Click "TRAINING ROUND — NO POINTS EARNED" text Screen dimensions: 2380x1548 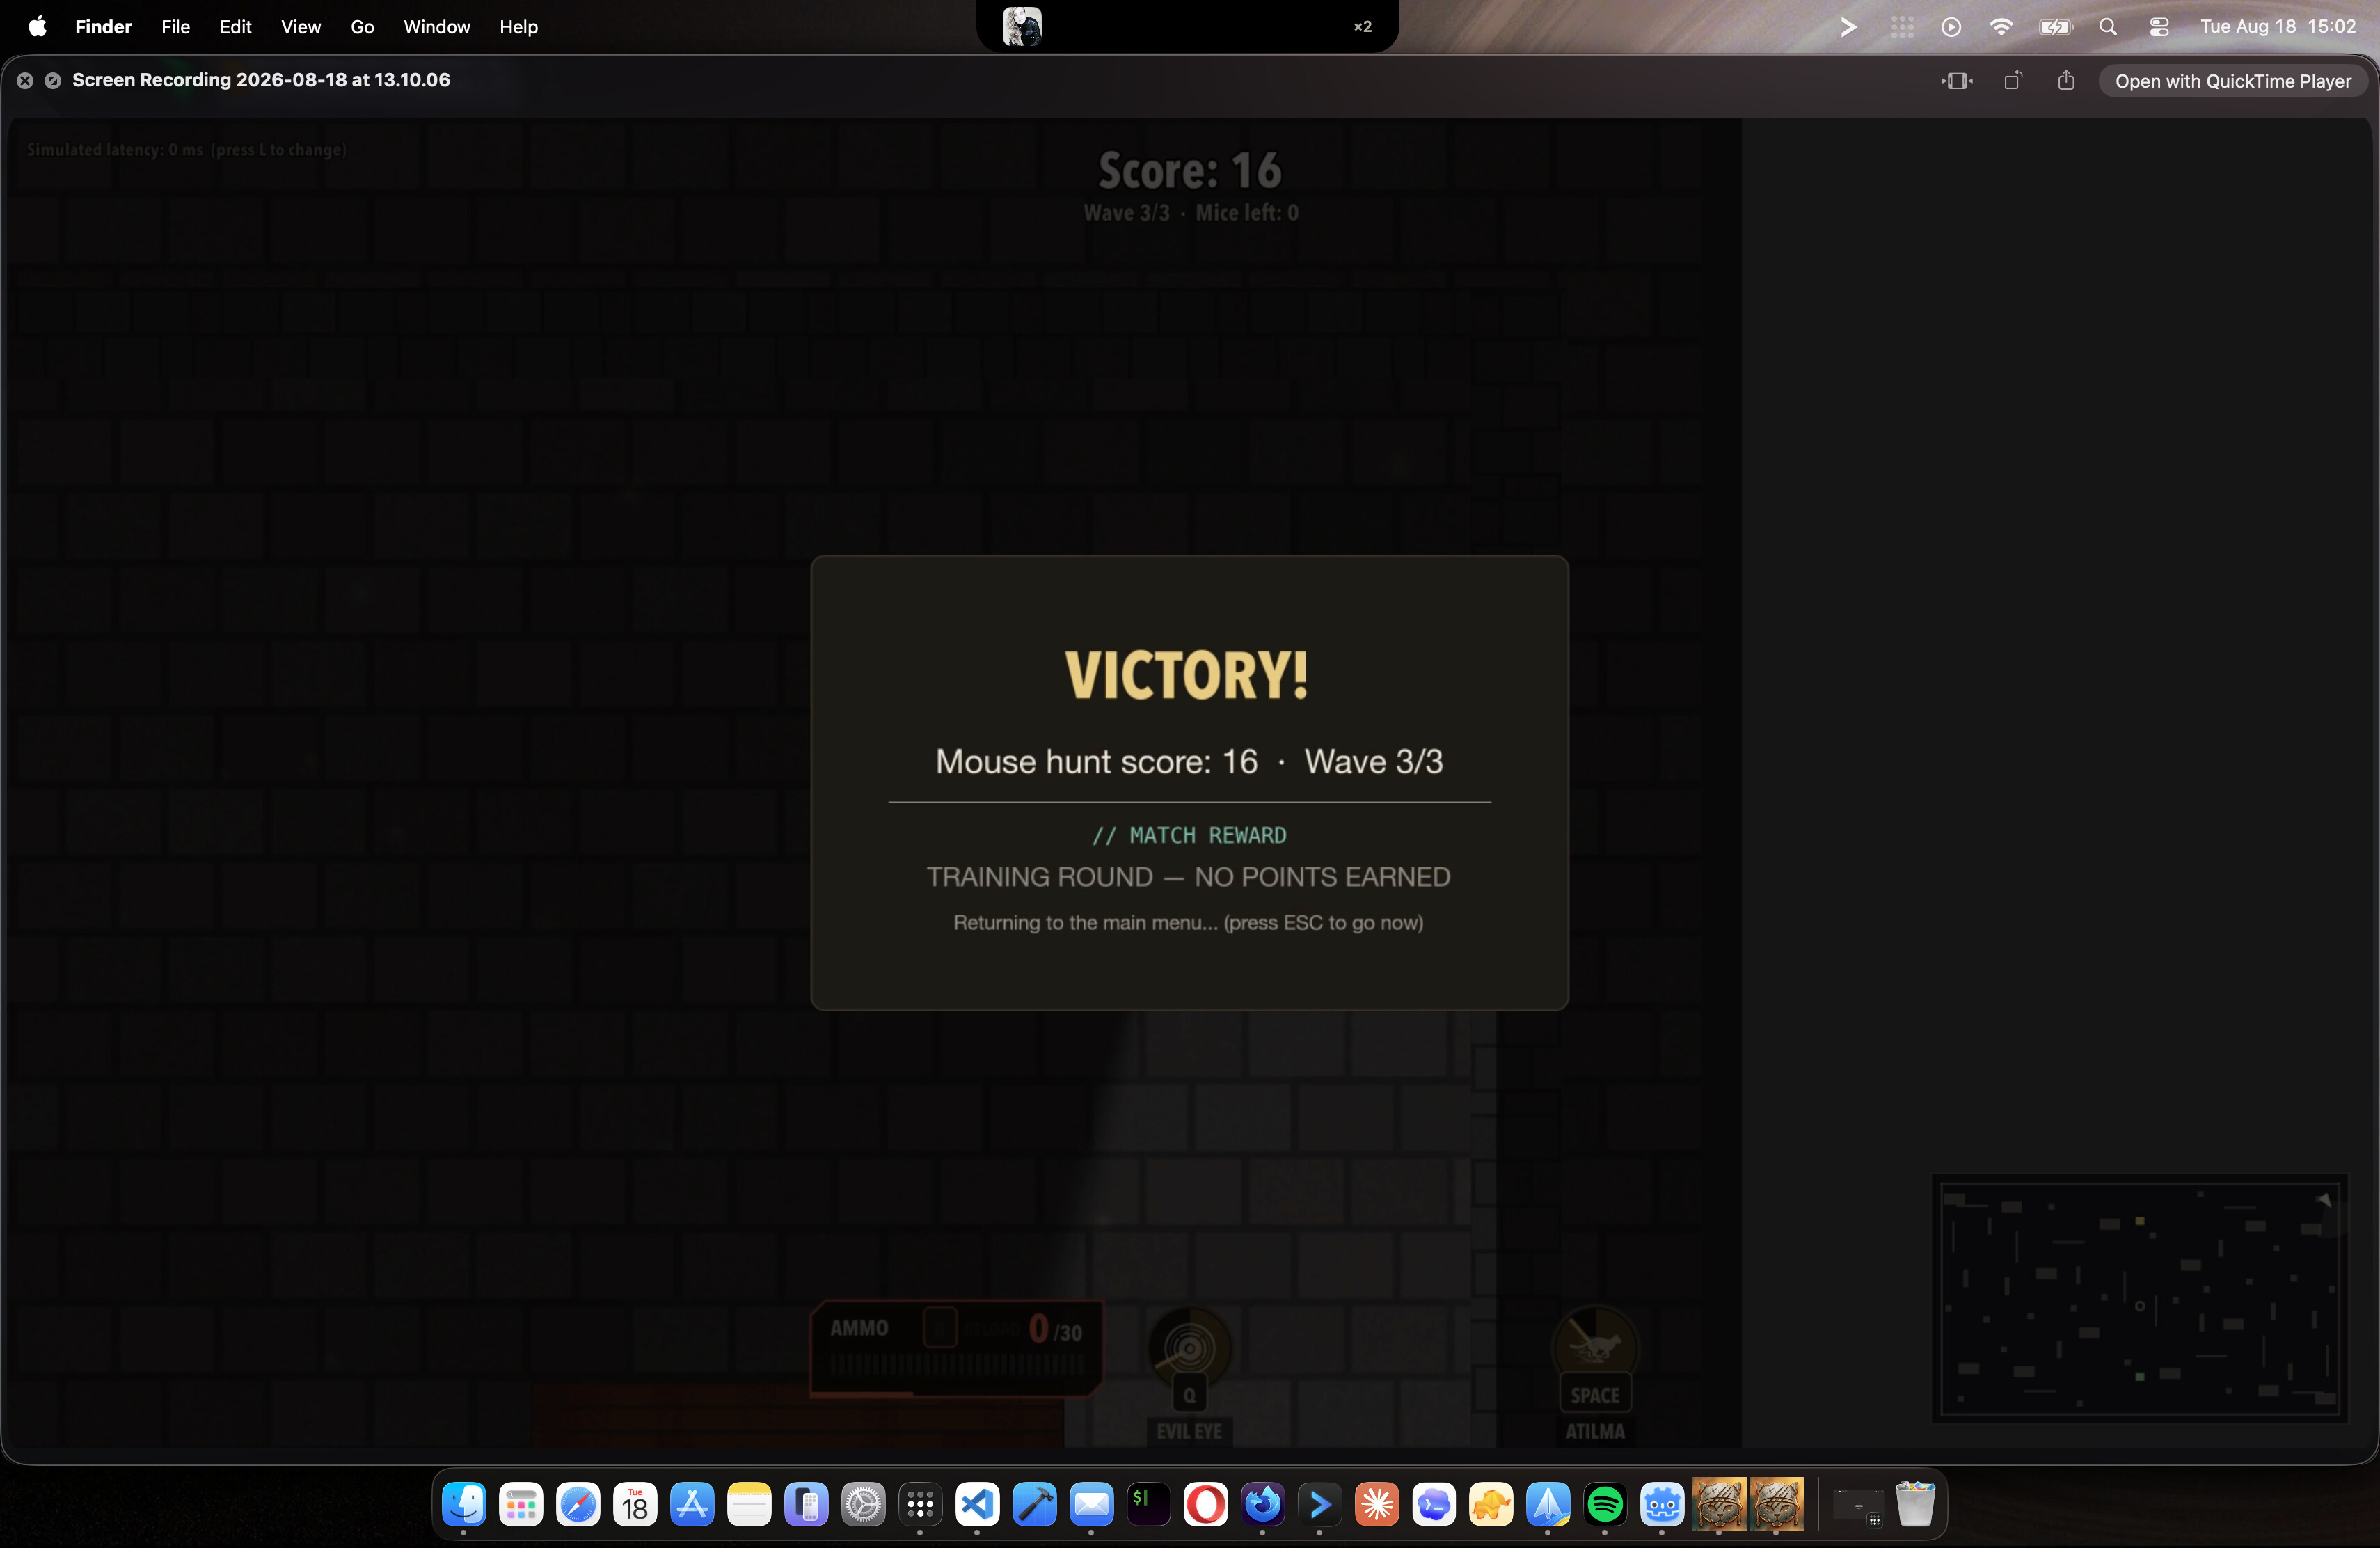1188,877
